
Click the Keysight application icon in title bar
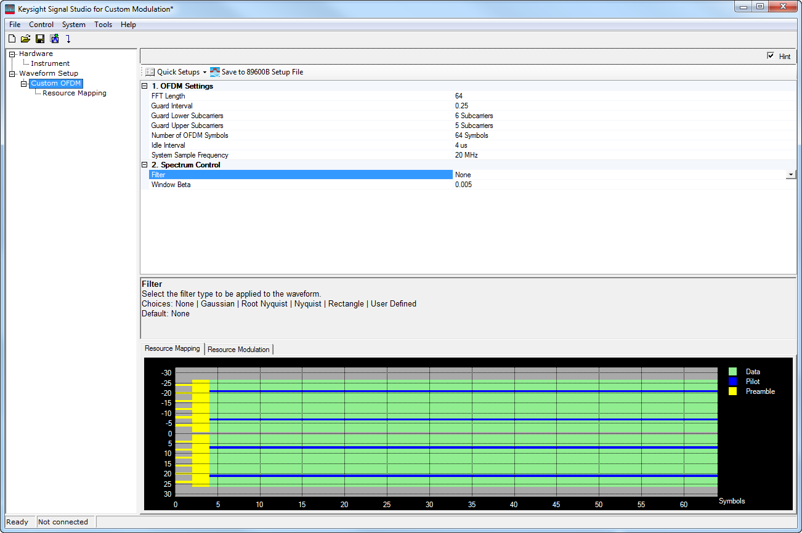(x=10, y=9)
